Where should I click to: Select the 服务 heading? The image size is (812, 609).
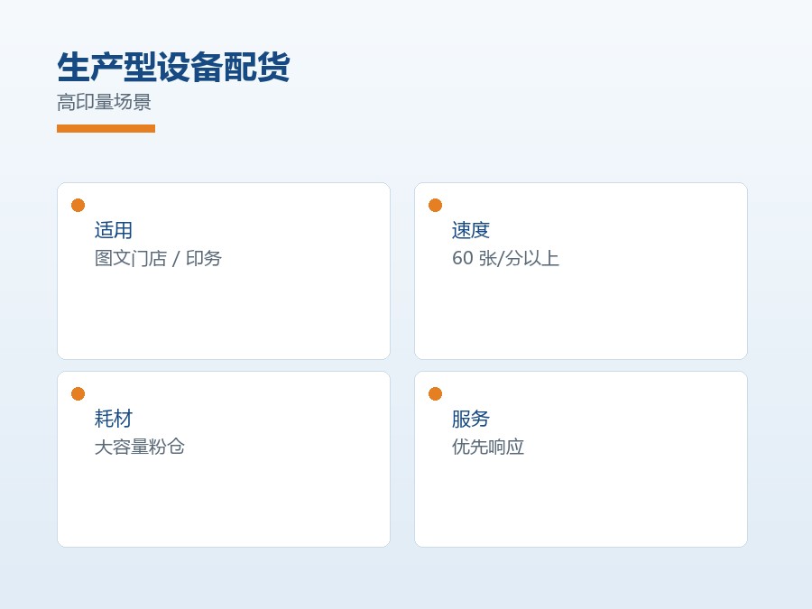pos(471,419)
